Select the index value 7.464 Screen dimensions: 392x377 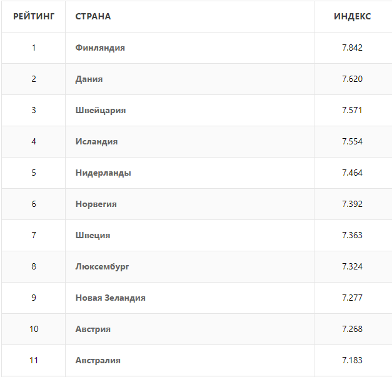pyautogui.click(x=352, y=173)
